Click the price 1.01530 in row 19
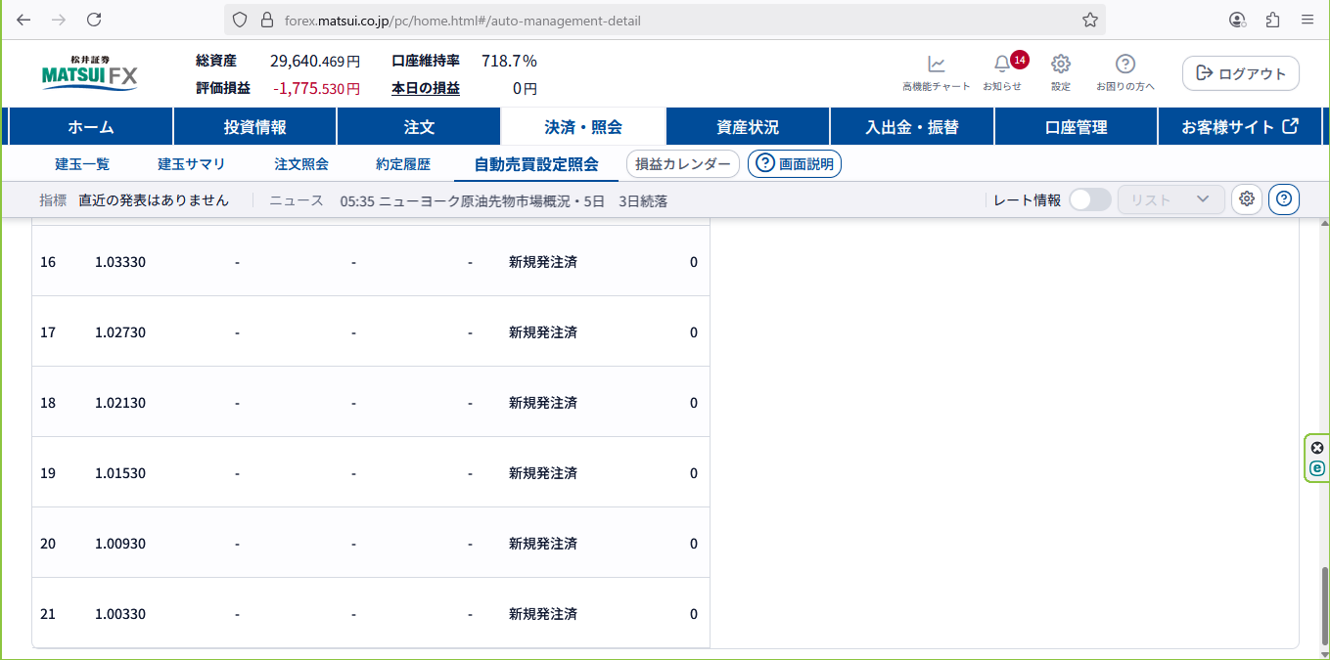The image size is (1330, 660). (120, 473)
